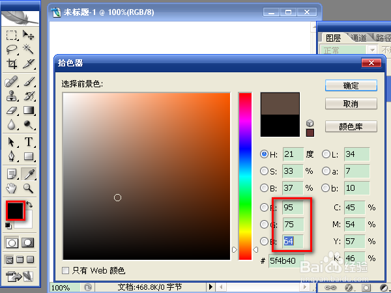Select the Notes tool
Viewport: 391px width, 293px height.
click(x=12, y=174)
